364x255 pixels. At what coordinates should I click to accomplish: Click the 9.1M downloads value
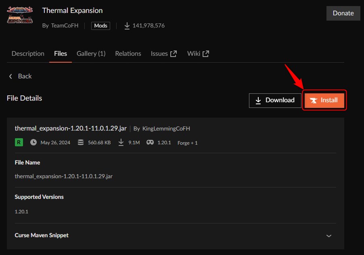[134, 143]
